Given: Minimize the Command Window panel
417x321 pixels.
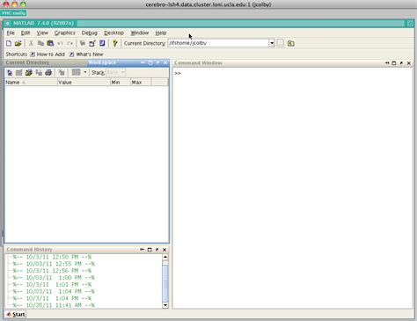Looking at the screenshot, I should tap(386, 63).
